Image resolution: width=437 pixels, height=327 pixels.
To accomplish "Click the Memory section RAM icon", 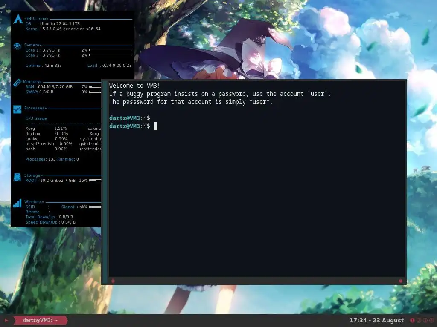I will coord(17,83).
